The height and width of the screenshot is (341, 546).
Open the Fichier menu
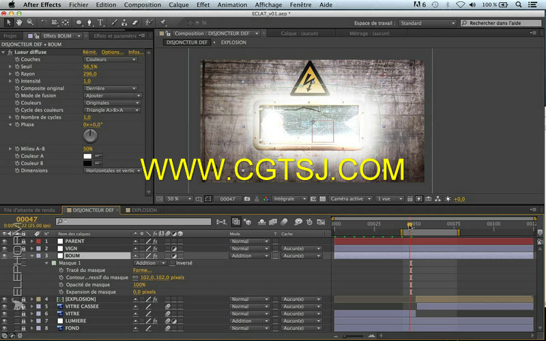pyautogui.click(x=78, y=5)
